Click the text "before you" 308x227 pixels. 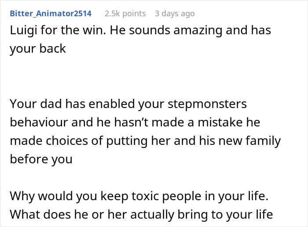pyautogui.click(x=41, y=159)
